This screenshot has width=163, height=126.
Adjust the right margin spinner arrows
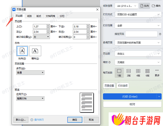(88, 32)
